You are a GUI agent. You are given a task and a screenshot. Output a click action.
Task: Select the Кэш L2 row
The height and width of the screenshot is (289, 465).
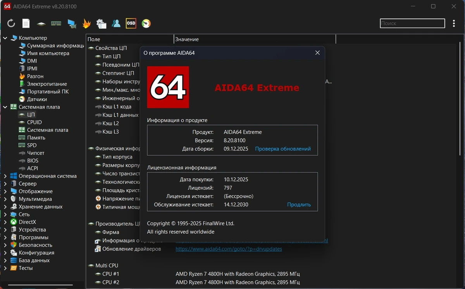110,123
